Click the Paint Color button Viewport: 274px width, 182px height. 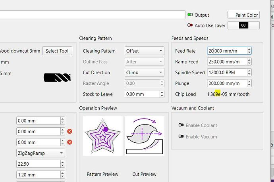[243, 15]
